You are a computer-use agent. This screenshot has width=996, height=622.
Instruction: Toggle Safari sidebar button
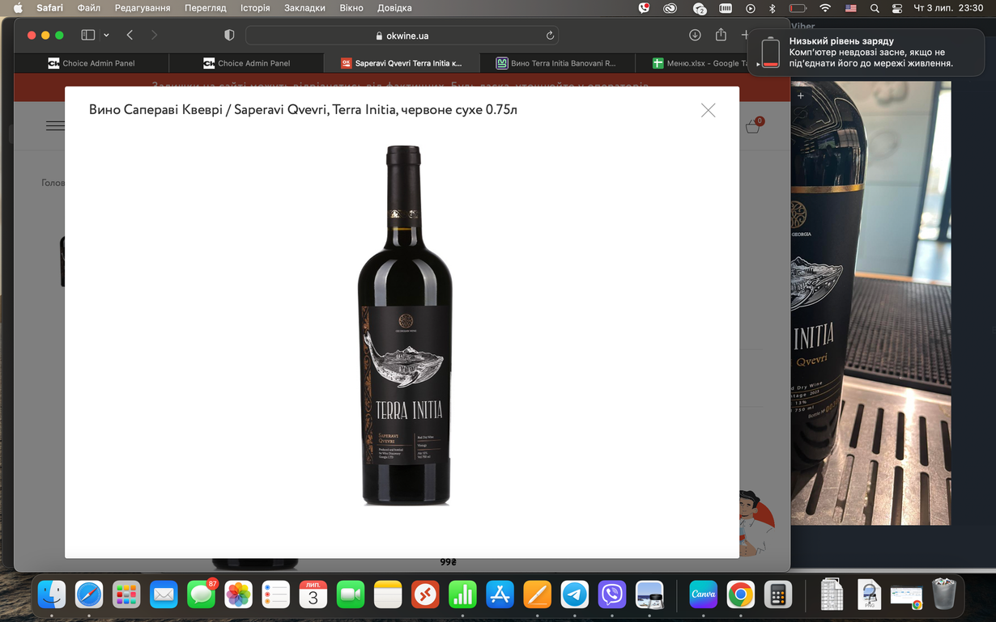point(88,36)
